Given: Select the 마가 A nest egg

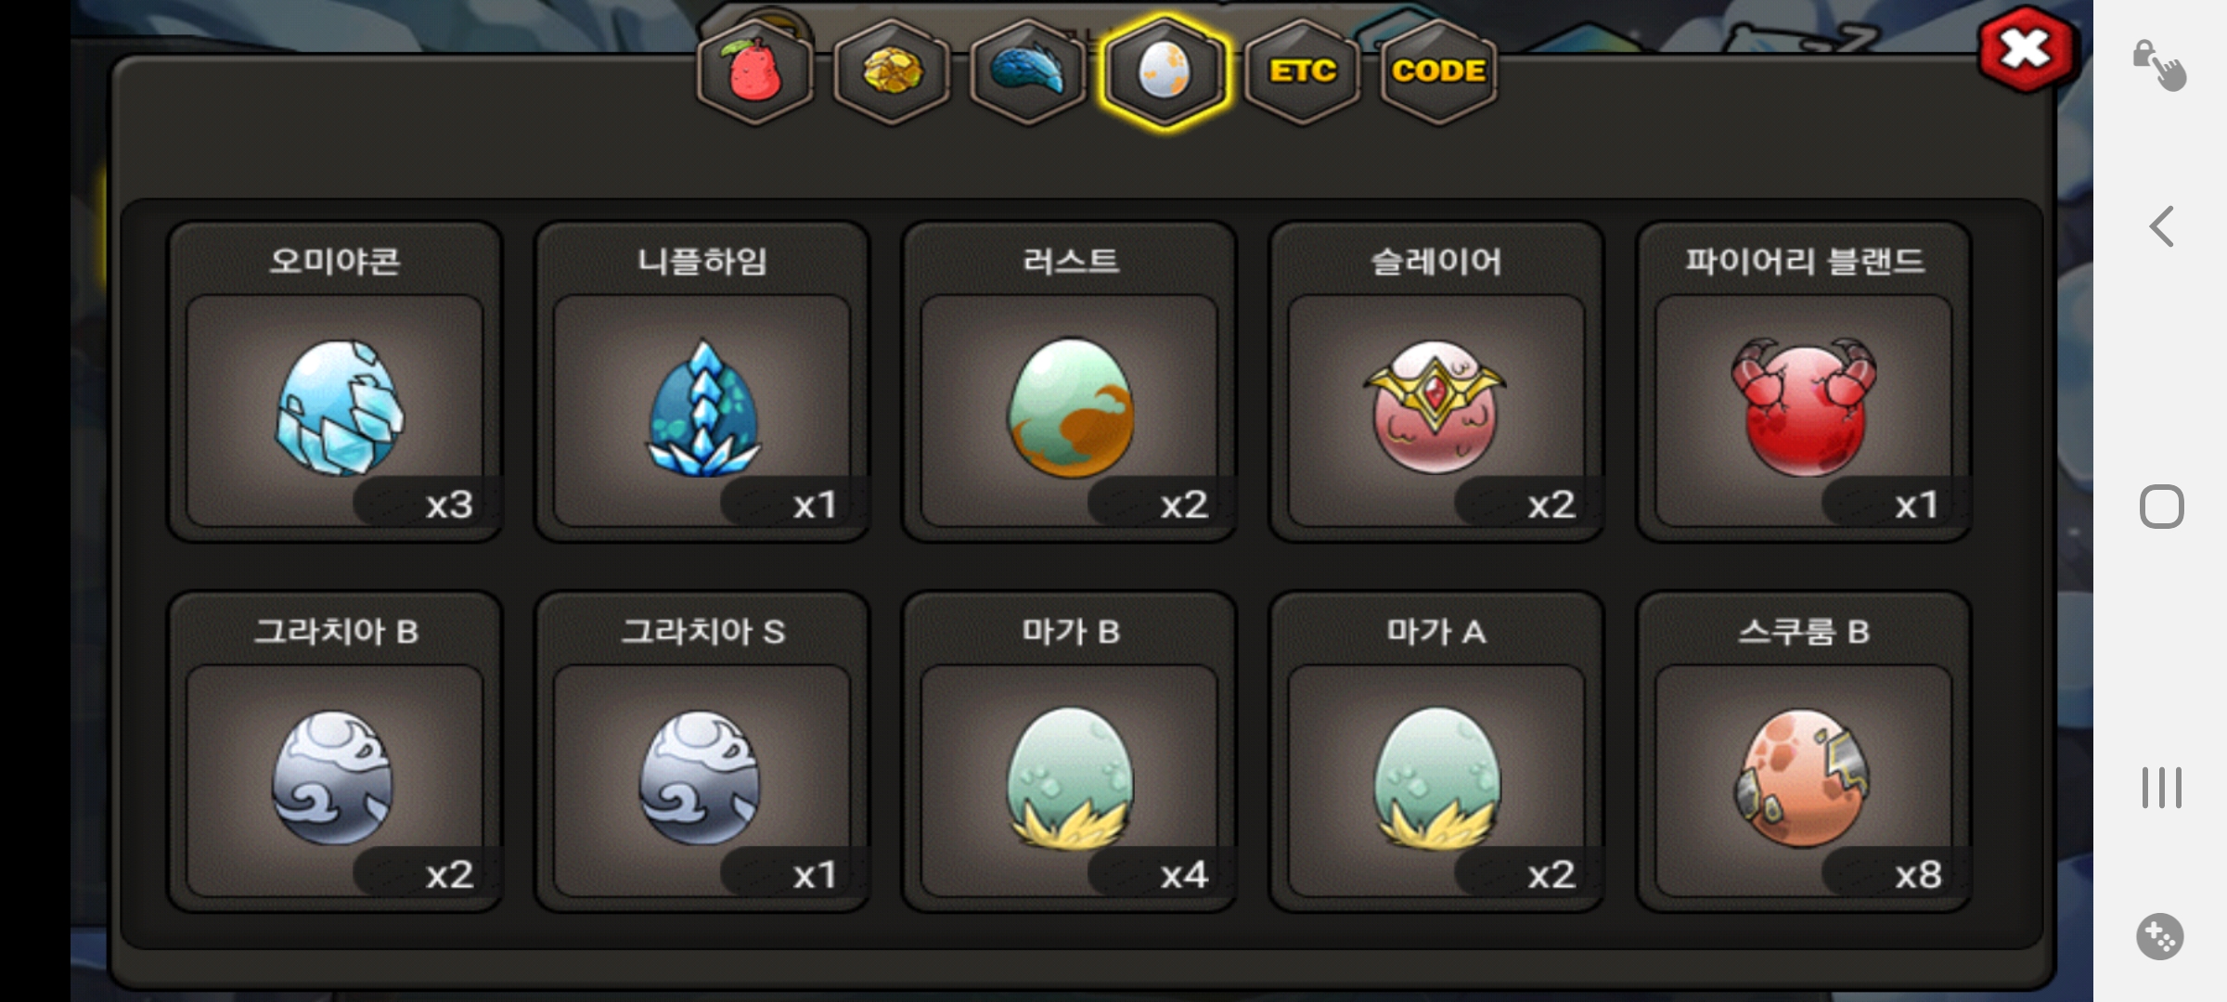Looking at the screenshot, I should (1436, 751).
